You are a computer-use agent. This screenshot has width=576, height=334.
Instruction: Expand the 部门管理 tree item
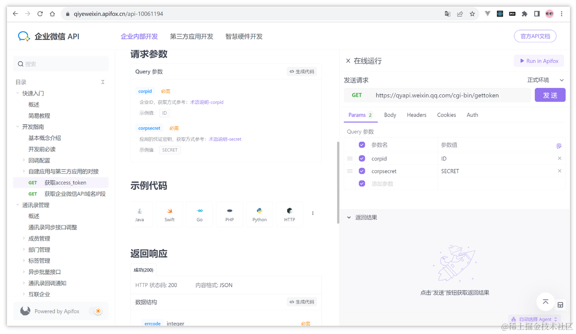(24, 250)
